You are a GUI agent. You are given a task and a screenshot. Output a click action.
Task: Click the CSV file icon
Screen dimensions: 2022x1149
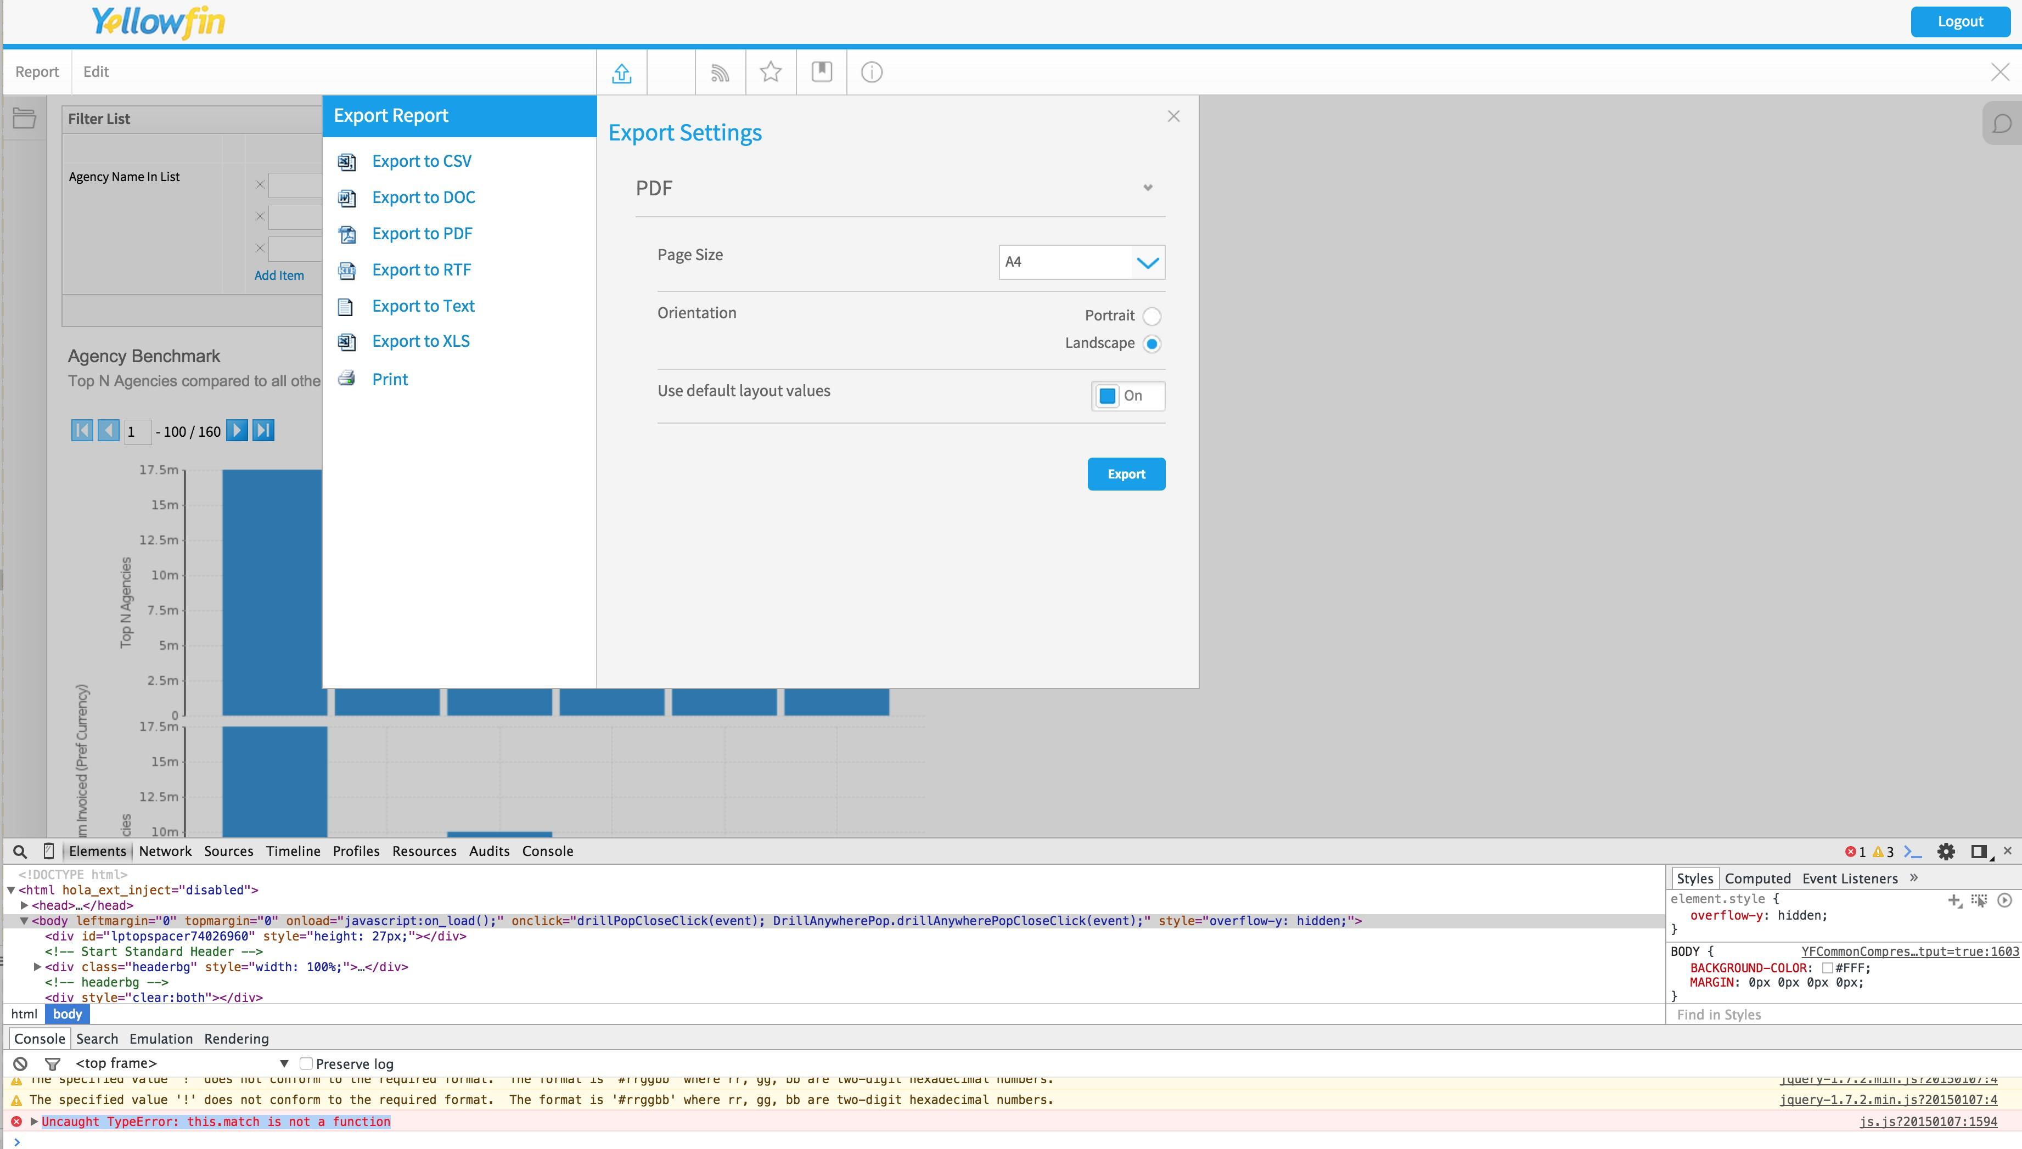point(346,162)
